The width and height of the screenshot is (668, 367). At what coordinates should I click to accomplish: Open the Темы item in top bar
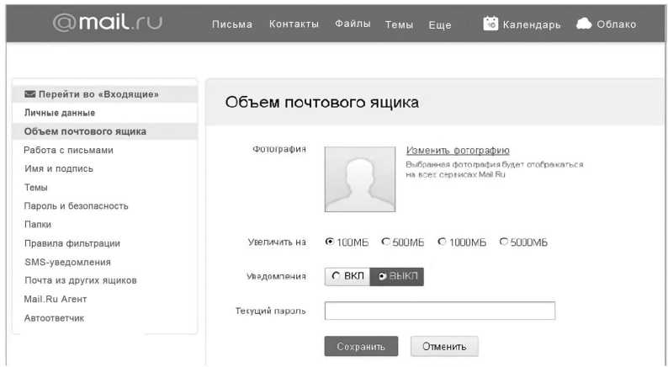click(399, 25)
